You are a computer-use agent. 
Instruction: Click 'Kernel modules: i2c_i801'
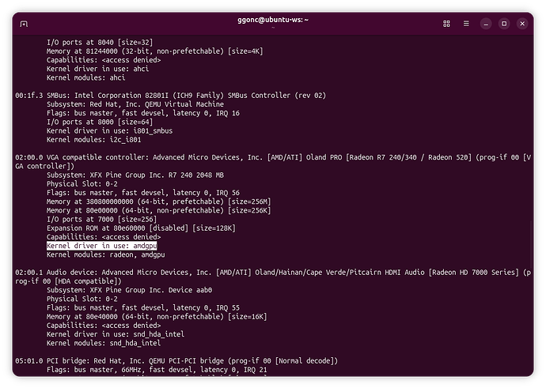tap(93, 140)
